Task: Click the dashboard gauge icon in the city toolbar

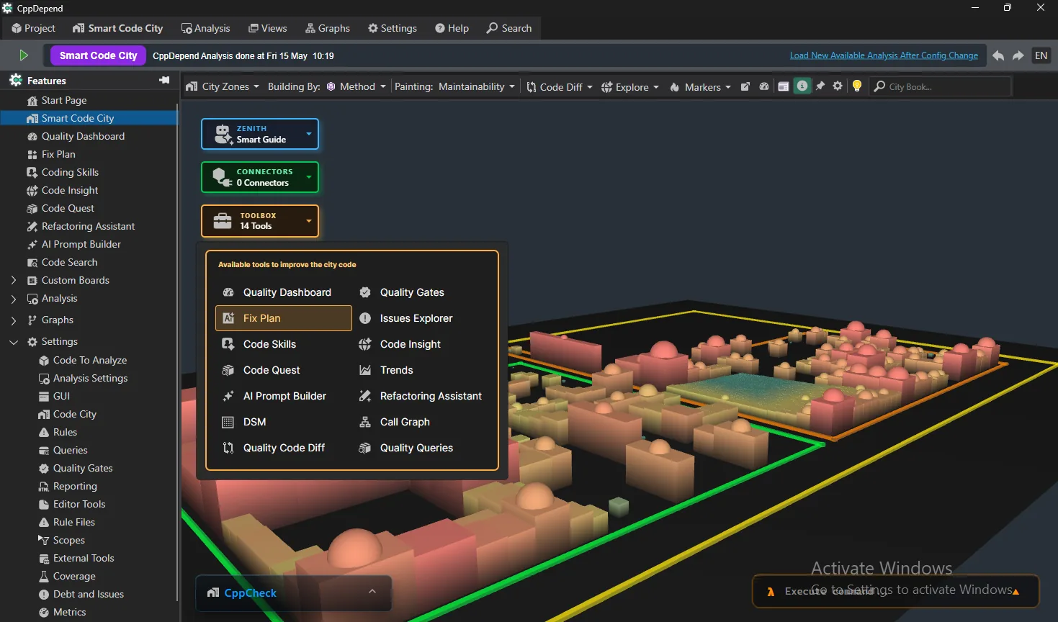Action: [764, 86]
